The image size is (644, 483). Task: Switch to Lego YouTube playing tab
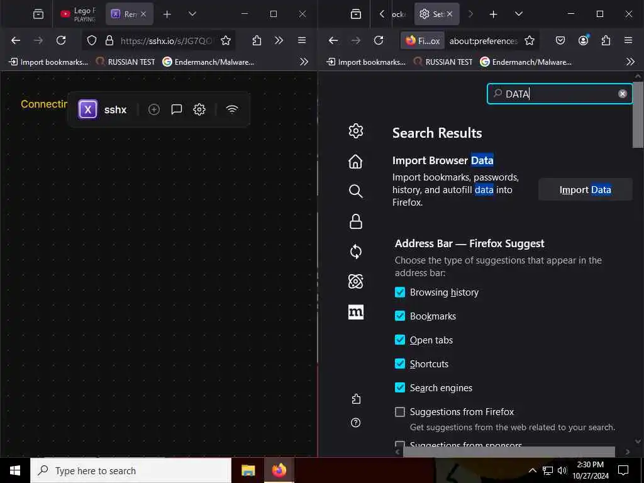(78, 14)
